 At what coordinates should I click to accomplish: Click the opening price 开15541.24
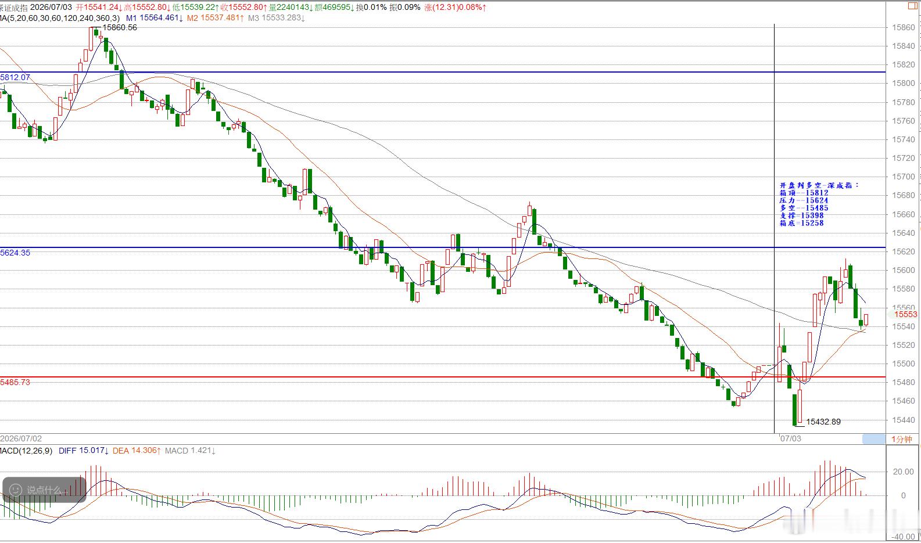pyautogui.click(x=100, y=8)
